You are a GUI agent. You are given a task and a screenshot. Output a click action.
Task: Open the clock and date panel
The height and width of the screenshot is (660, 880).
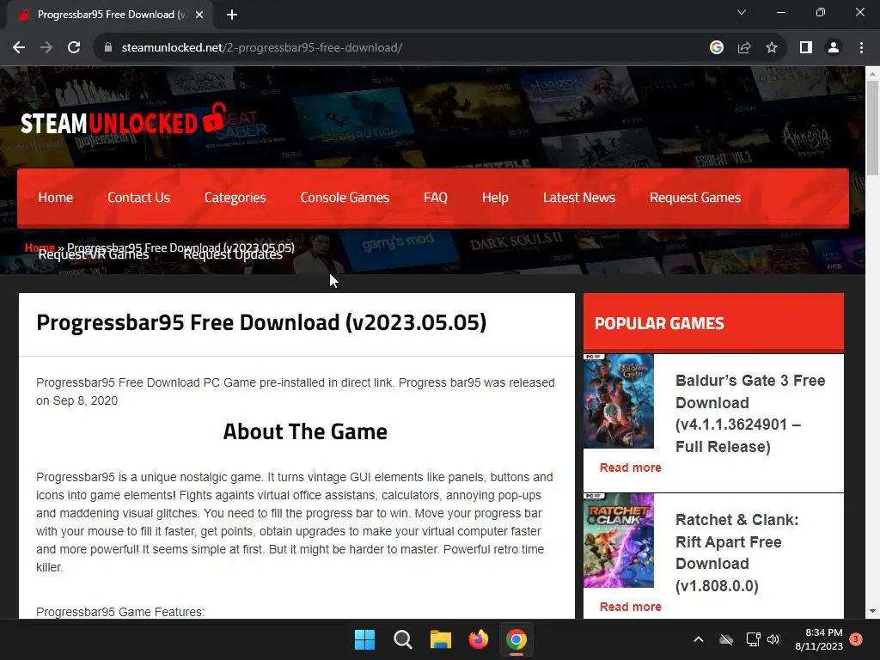click(x=819, y=639)
